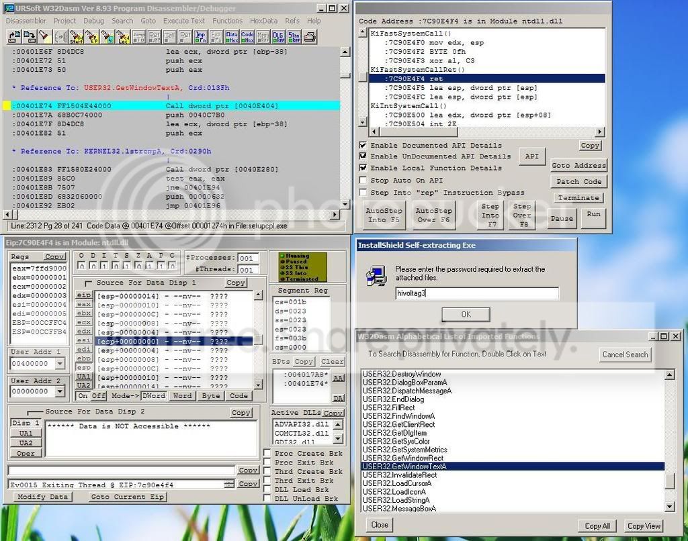Screen dimensions: 688x541
Task: Click the Goto Code Start toolbar icon
Action: 77,37
